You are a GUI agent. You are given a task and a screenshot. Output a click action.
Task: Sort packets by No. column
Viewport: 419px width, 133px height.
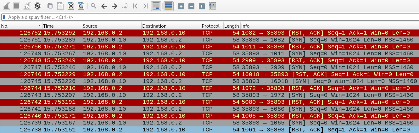click(x=21, y=26)
